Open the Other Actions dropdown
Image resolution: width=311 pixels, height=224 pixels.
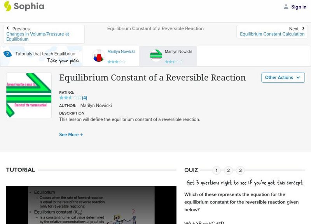pos(283,77)
